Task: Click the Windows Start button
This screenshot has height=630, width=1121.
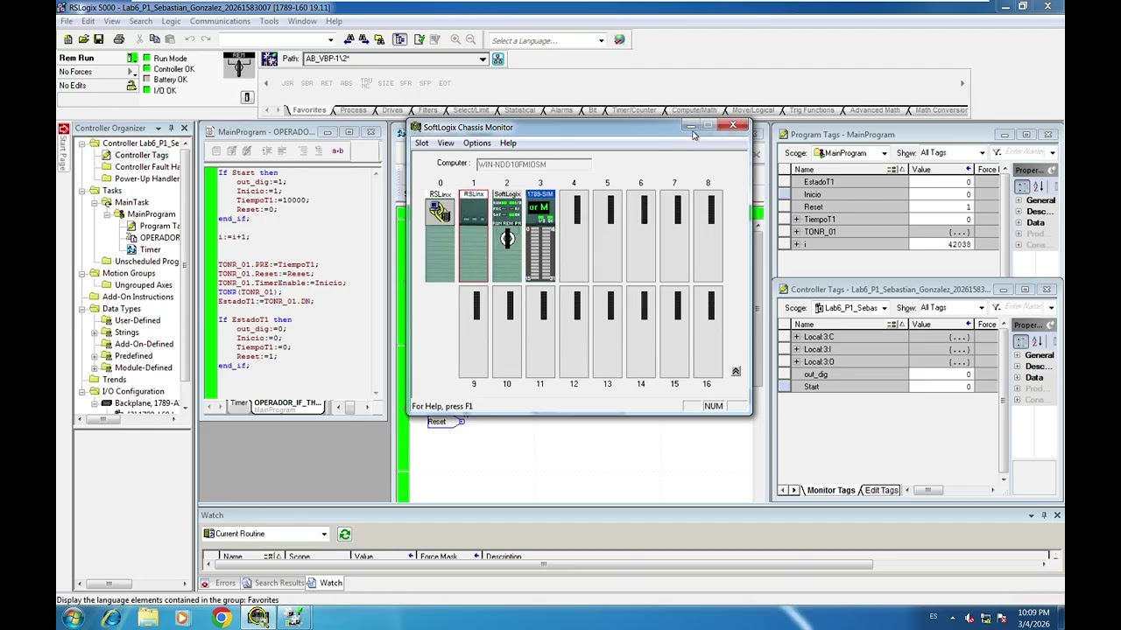Action: click(x=74, y=619)
